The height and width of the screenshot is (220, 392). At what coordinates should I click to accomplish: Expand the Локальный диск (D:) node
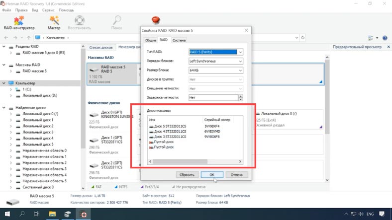11,95
